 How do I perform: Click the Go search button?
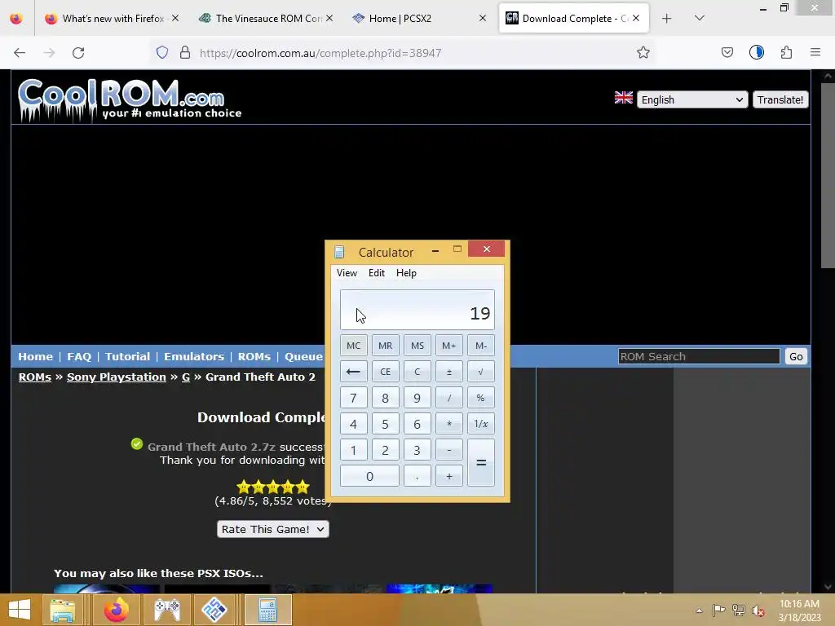point(796,357)
